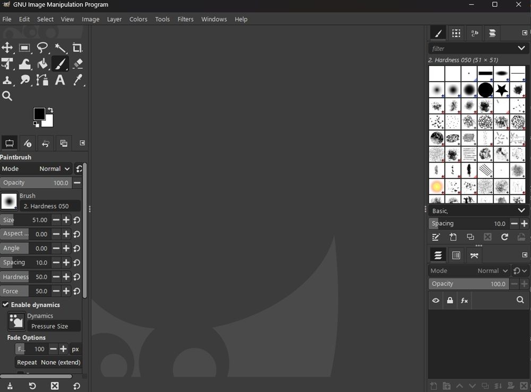The height and width of the screenshot is (392, 531).
Task: Open the Filters menu
Action: pyautogui.click(x=185, y=19)
